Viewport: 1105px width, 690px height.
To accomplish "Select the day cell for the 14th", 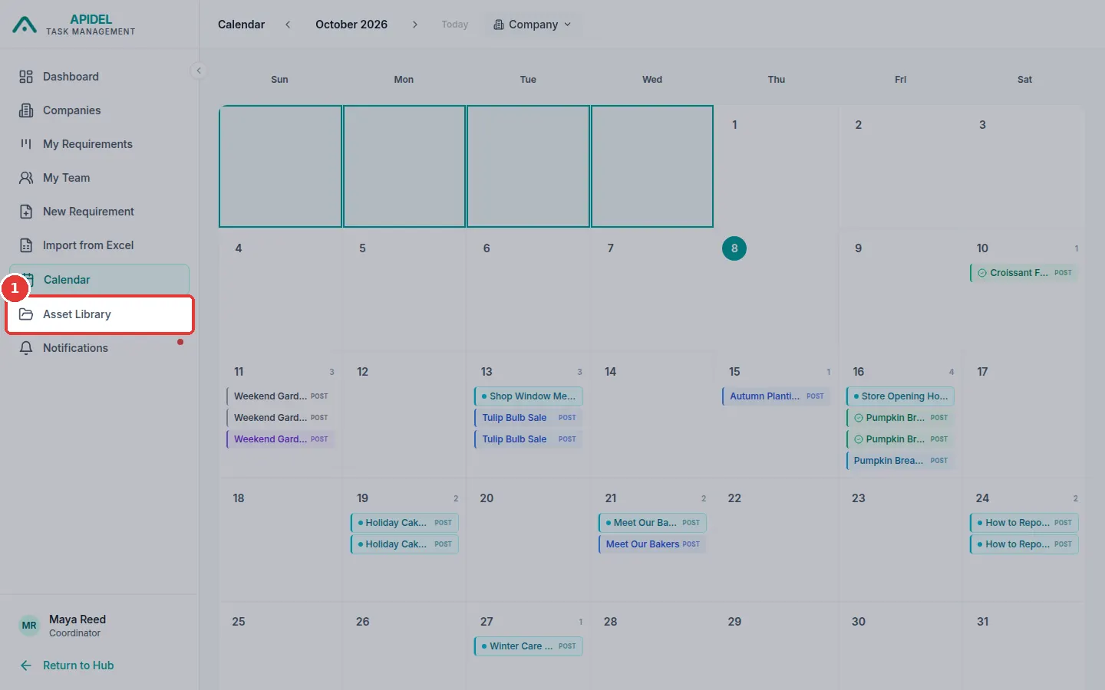I will pos(652,414).
